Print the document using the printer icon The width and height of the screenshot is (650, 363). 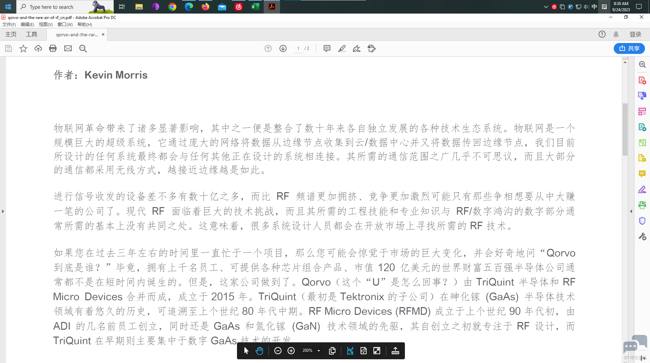[x=53, y=48]
